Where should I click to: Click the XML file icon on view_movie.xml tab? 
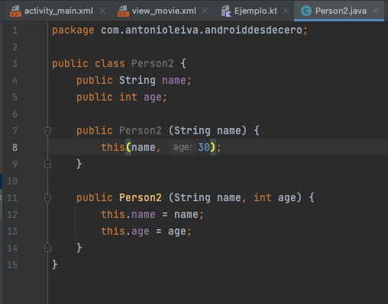[123, 11]
